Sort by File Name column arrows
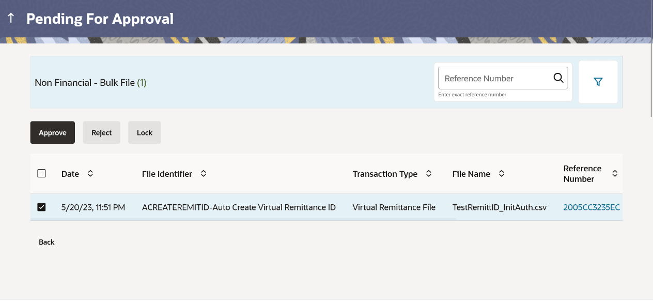This screenshot has width=653, height=301. click(x=501, y=174)
